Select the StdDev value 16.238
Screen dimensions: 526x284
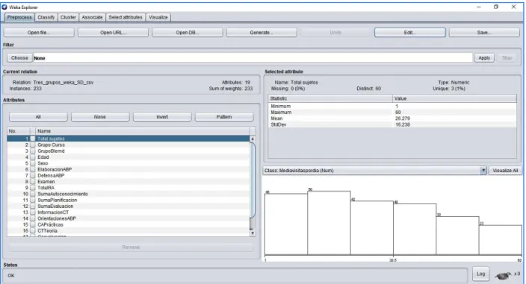point(403,124)
